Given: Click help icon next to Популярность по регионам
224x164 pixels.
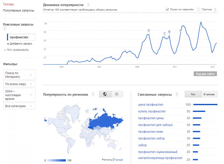Looking at the screenshot, I should [x=93, y=94].
